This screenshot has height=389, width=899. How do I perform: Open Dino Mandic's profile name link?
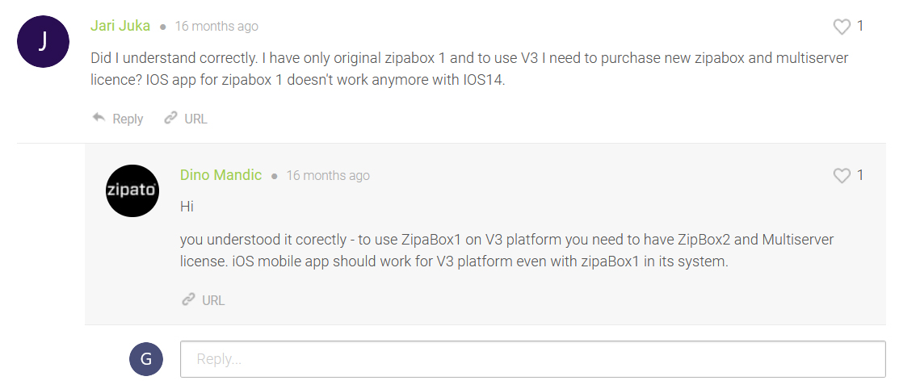pos(221,175)
